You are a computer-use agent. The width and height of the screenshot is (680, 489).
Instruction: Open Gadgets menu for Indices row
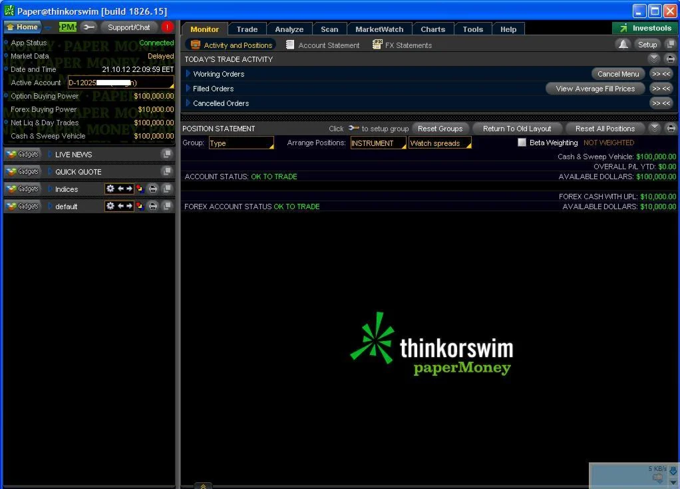point(23,189)
